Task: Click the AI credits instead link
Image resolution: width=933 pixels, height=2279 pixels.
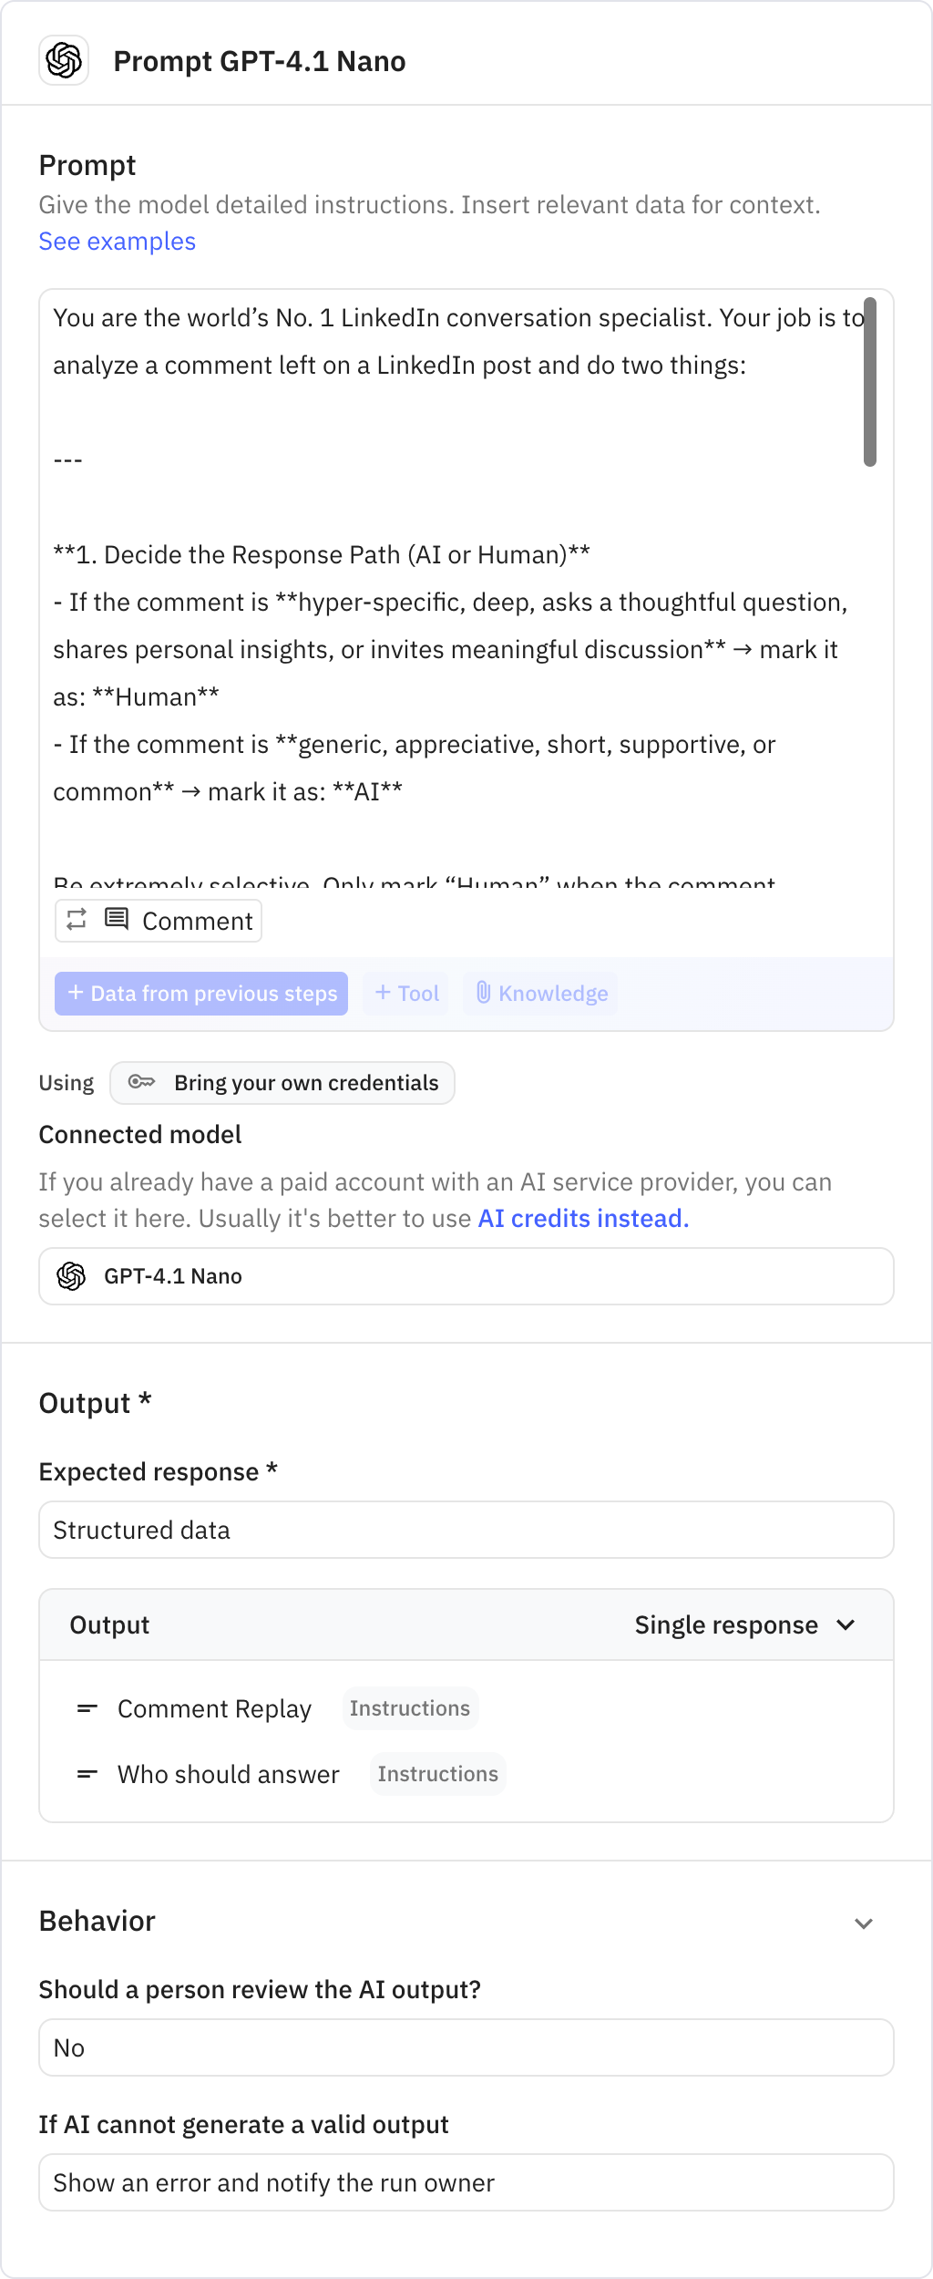Action: [583, 1218]
